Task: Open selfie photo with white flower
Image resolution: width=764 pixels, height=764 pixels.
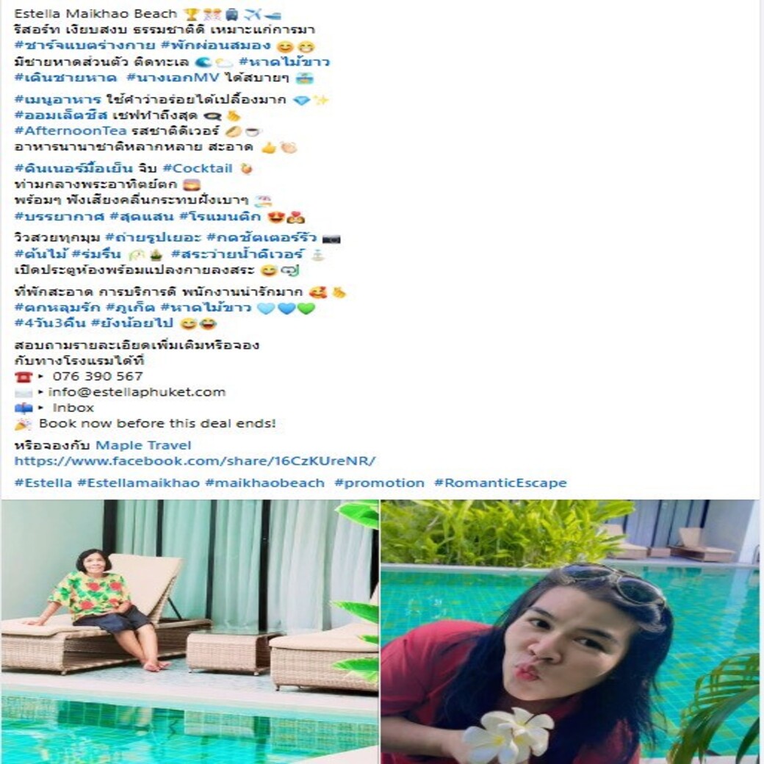Action: 570,632
